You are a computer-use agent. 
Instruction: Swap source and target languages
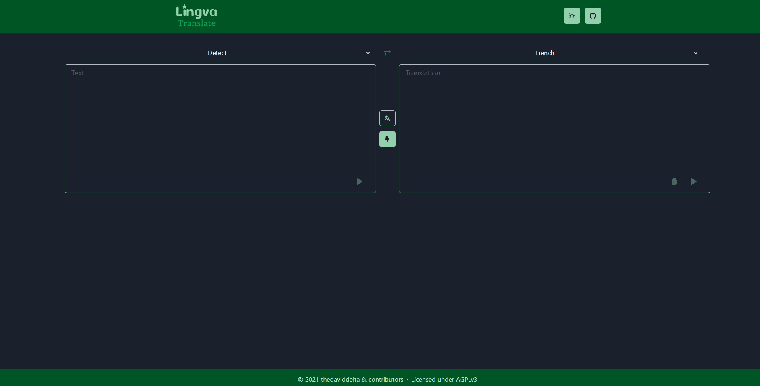coord(387,53)
